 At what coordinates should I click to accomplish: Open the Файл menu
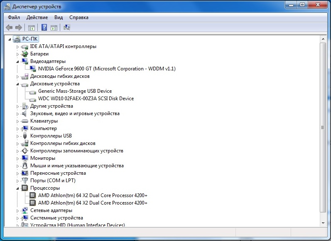pyautogui.click(x=14, y=17)
